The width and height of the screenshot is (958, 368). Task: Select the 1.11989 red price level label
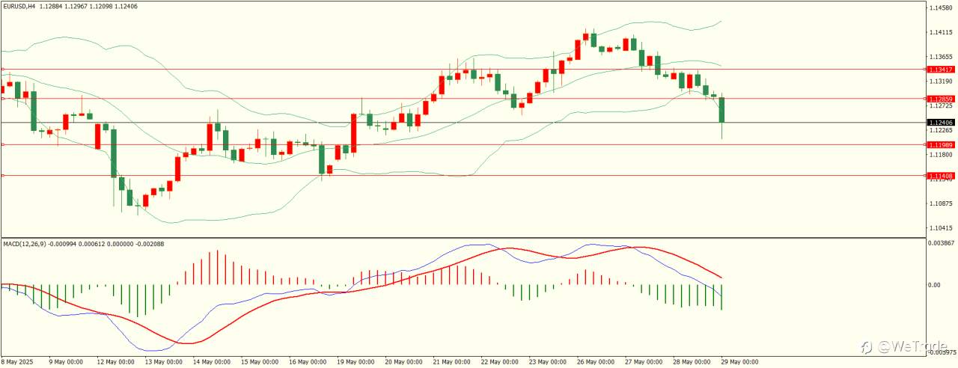(940, 144)
